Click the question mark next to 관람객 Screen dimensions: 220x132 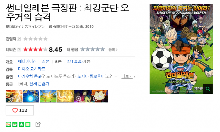click(x=19, y=39)
